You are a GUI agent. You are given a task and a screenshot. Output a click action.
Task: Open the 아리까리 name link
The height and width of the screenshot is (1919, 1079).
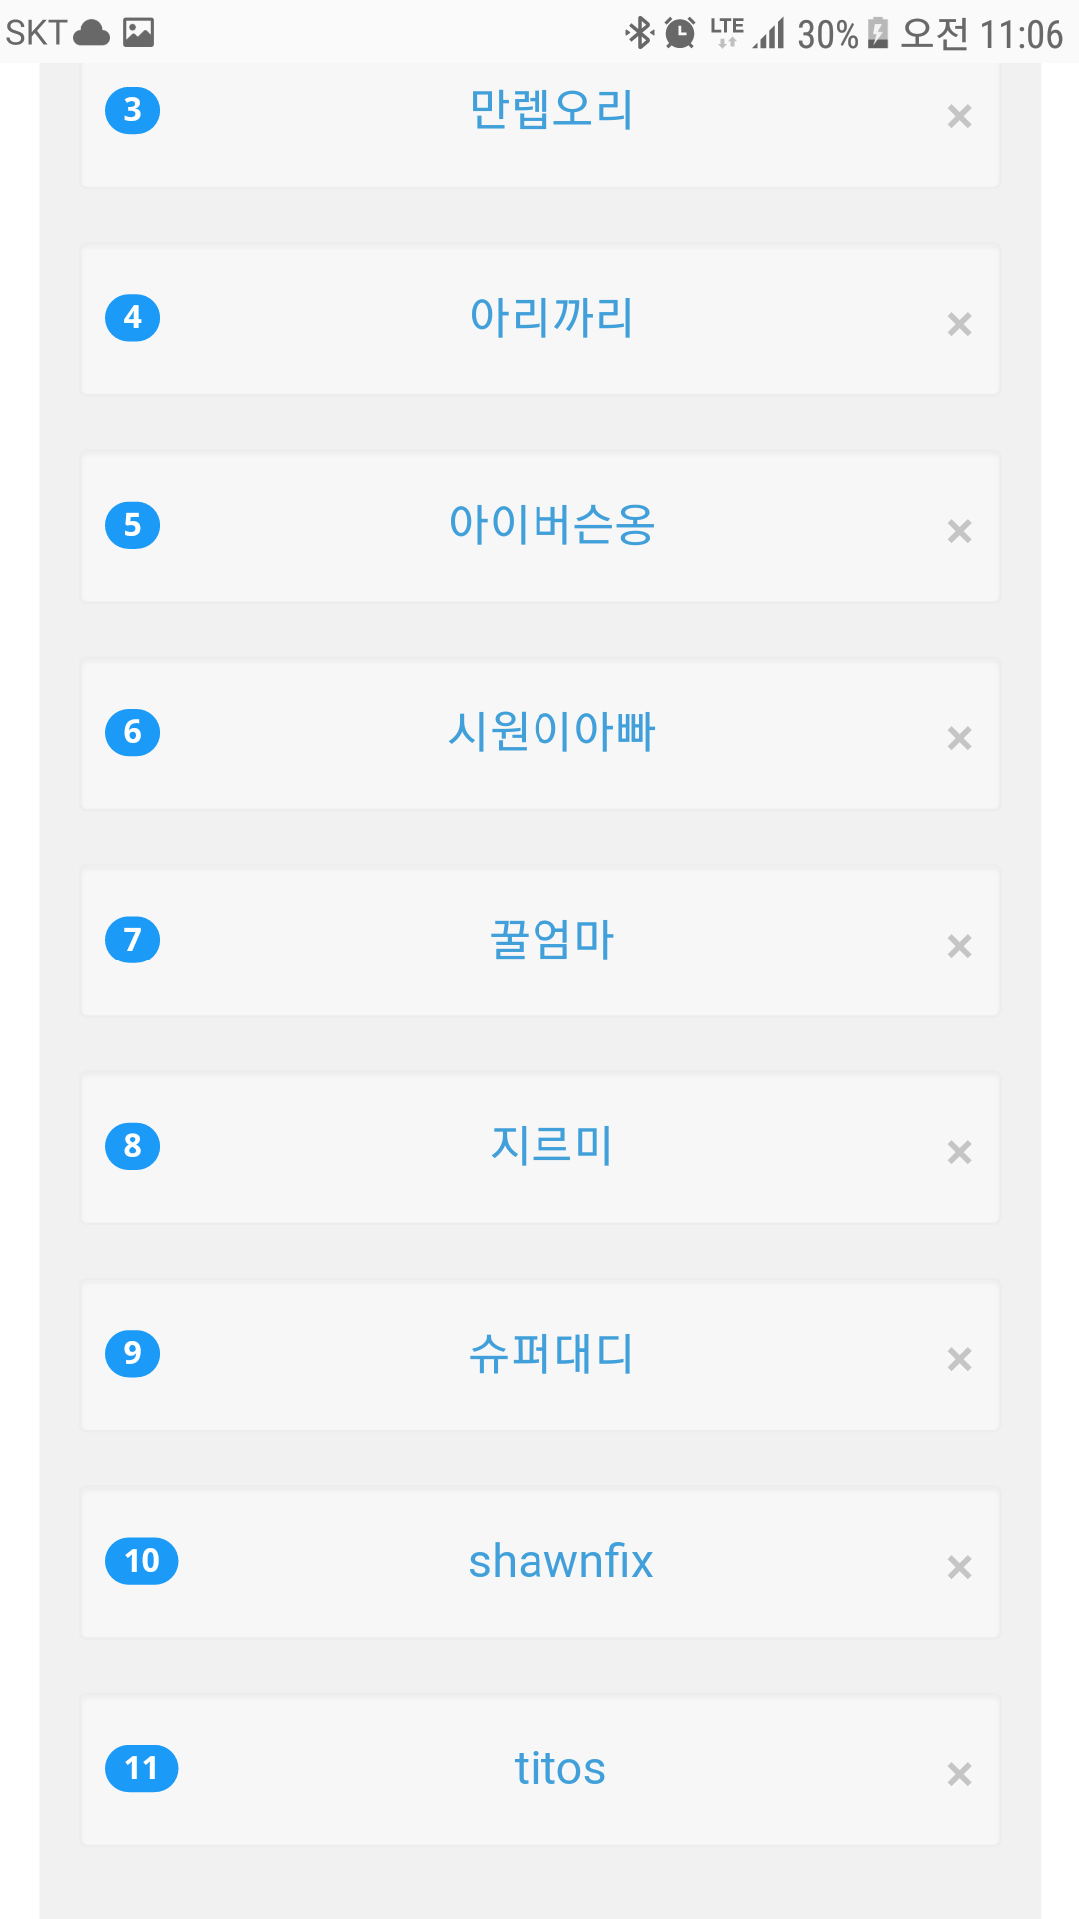click(551, 317)
